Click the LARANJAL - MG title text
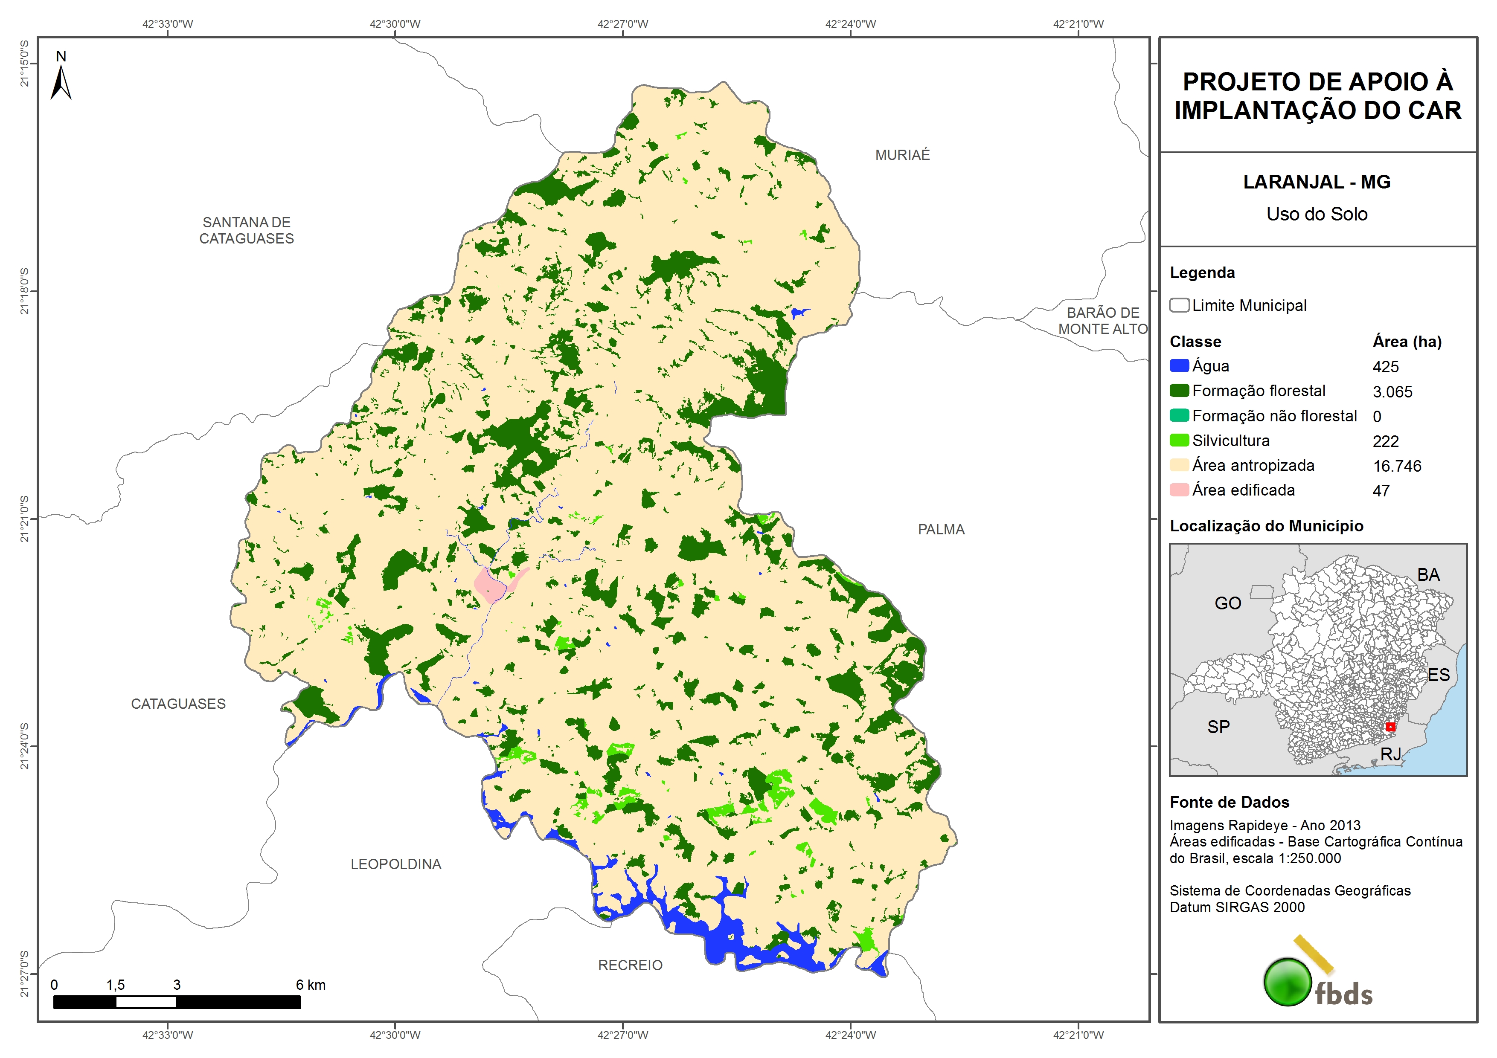This screenshot has width=1497, height=1058. coord(1317,182)
